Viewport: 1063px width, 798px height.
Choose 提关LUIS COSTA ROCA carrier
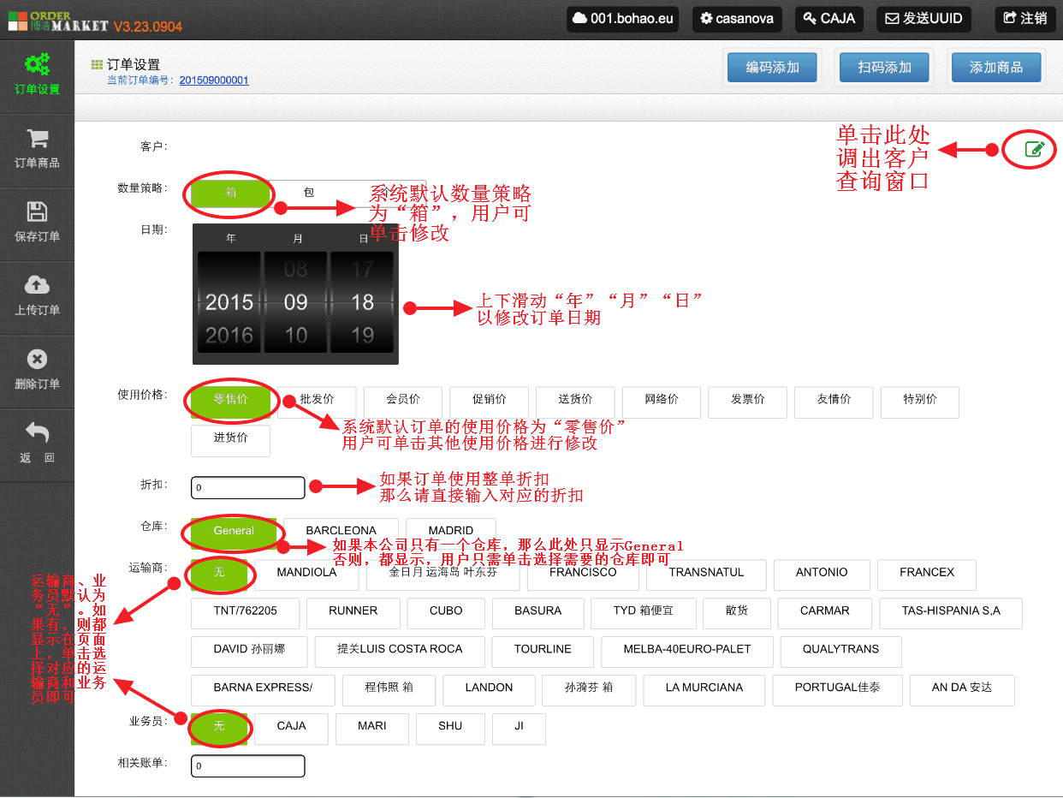click(x=400, y=651)
